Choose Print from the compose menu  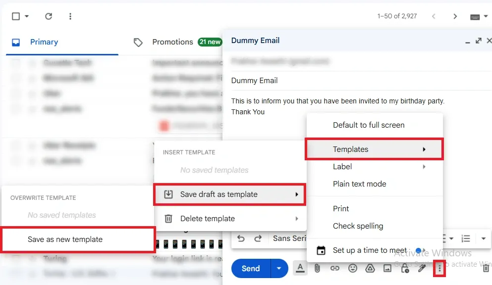click(x=375, y=209)
